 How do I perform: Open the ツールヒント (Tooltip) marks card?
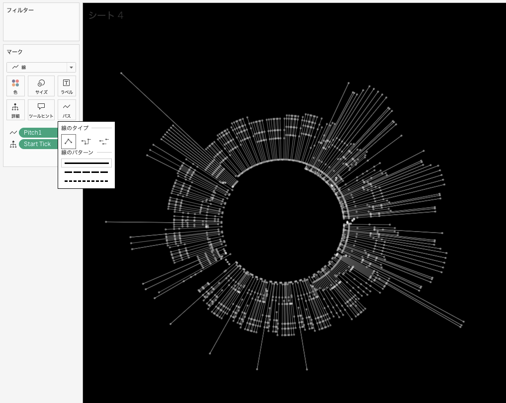click(41, 110)
